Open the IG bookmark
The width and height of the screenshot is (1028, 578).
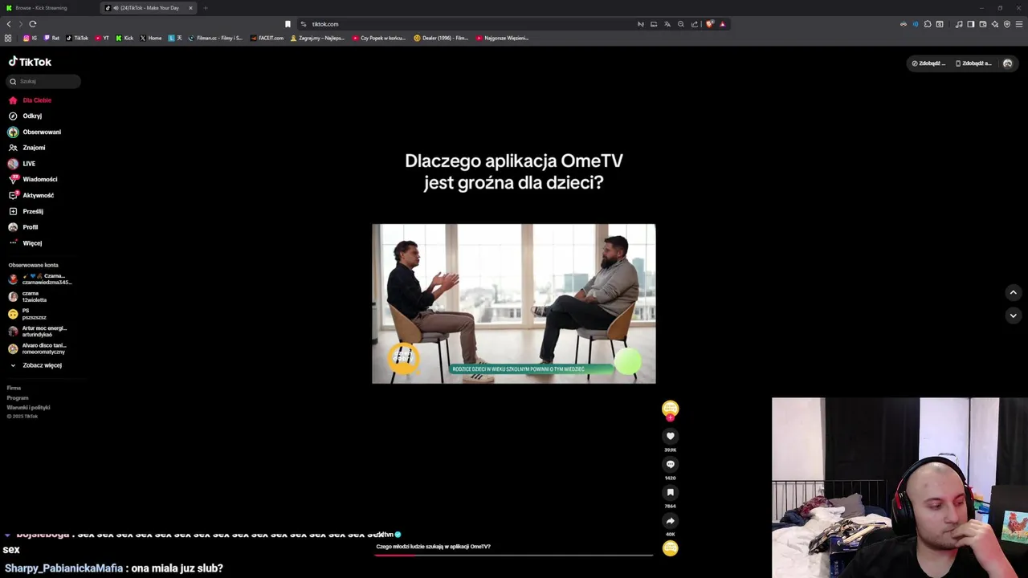point(31,38)
